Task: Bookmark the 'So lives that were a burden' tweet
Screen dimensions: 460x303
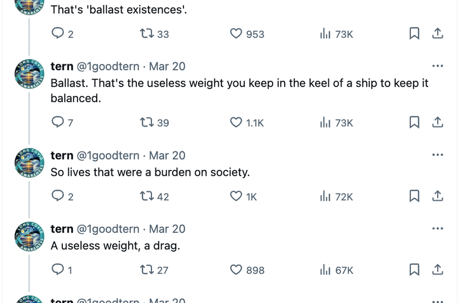Action: click(x=414, y=196)
